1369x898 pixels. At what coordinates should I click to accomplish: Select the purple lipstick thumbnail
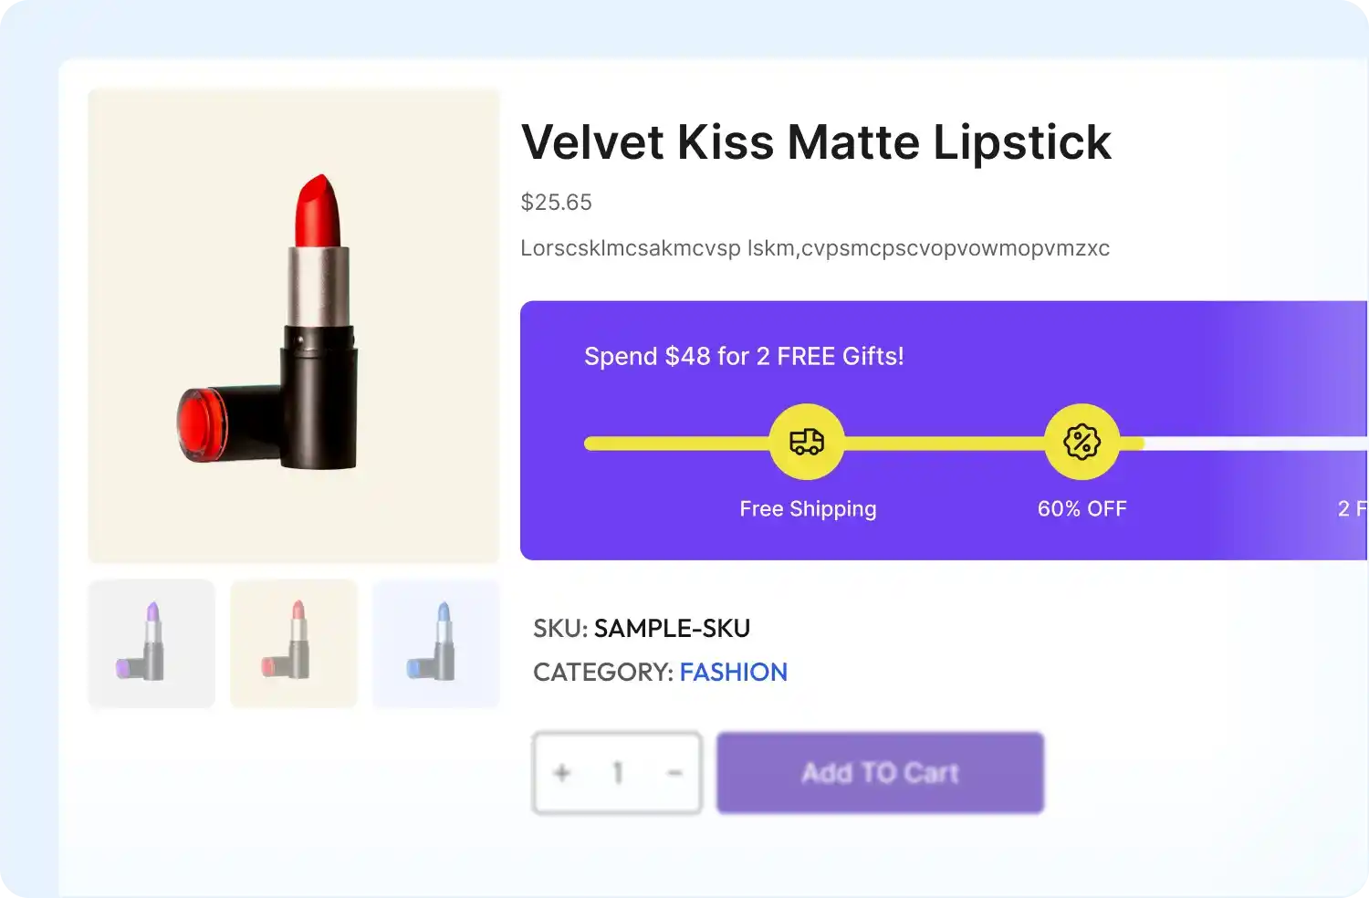(x=152, y=643)
